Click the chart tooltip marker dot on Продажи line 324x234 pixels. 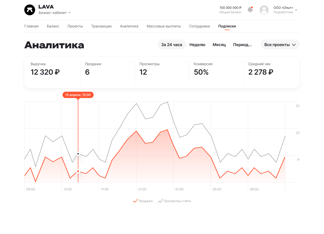pyautogui.click(x=78, y=171)
